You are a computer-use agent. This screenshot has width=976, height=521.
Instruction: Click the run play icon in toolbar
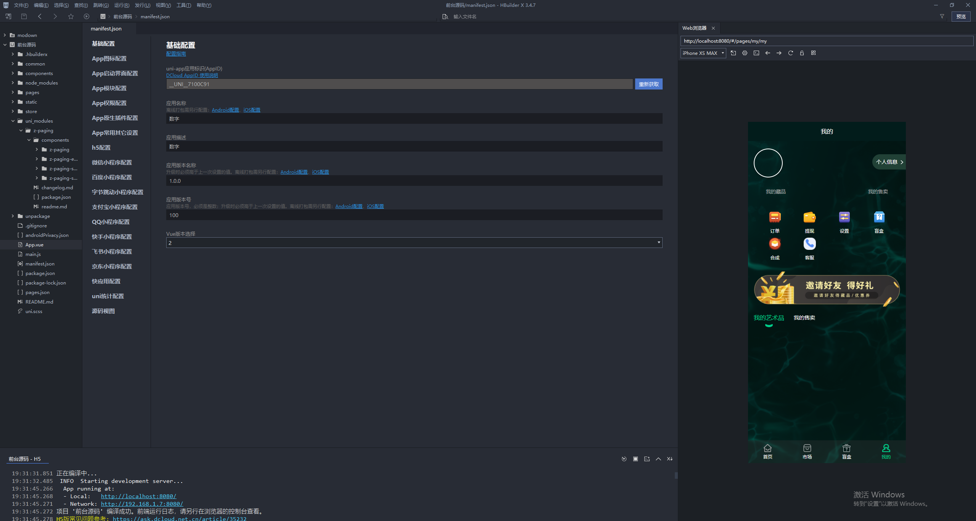pos(87,16)
